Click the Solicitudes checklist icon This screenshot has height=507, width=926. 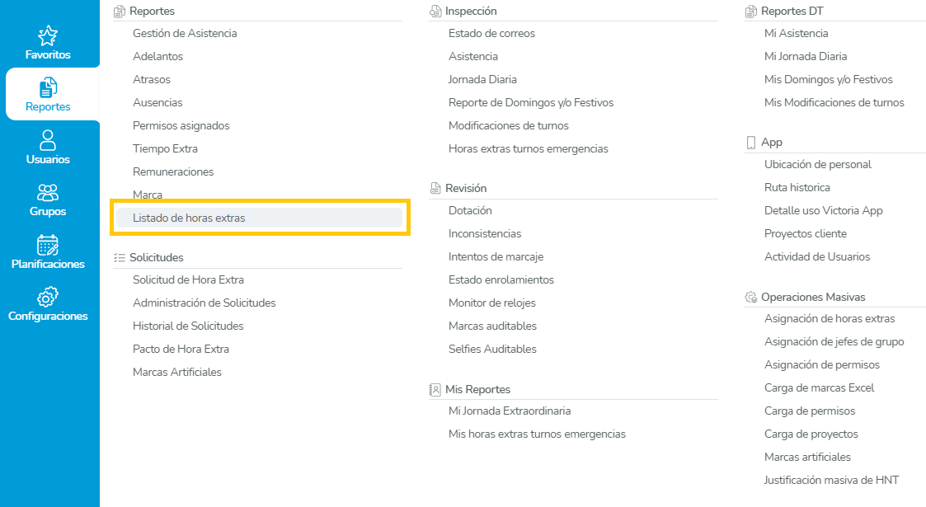tap(120, 258)
